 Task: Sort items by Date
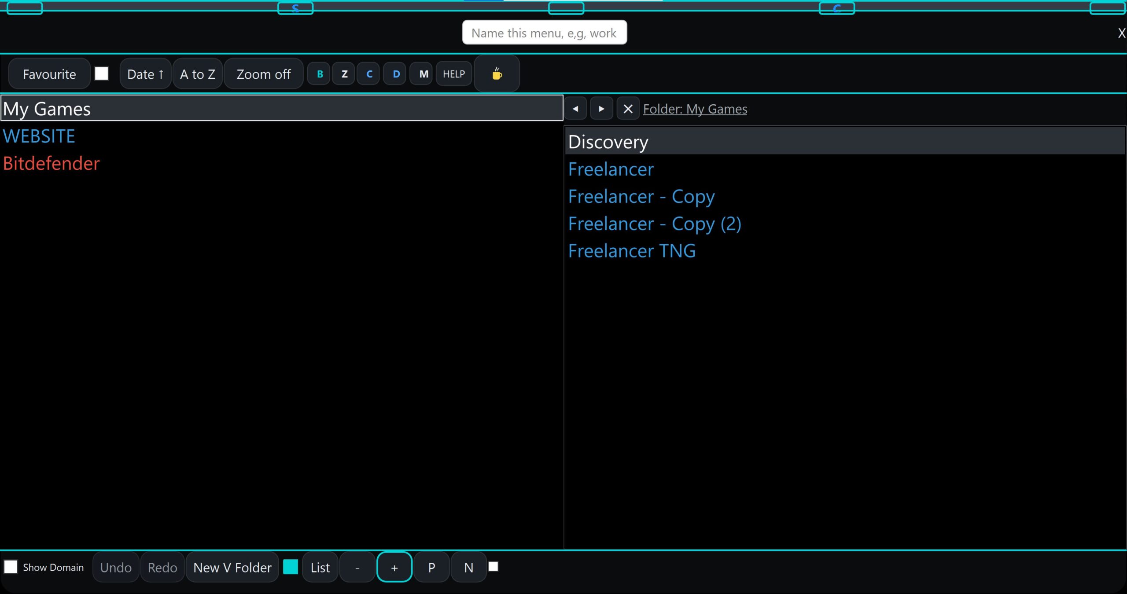click(x=145, y=74)
